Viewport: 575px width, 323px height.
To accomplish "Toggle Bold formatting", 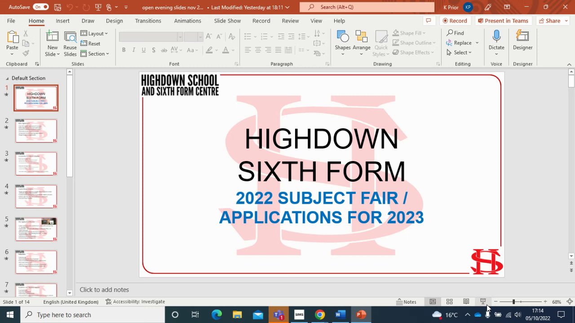I will pos(124,50).
